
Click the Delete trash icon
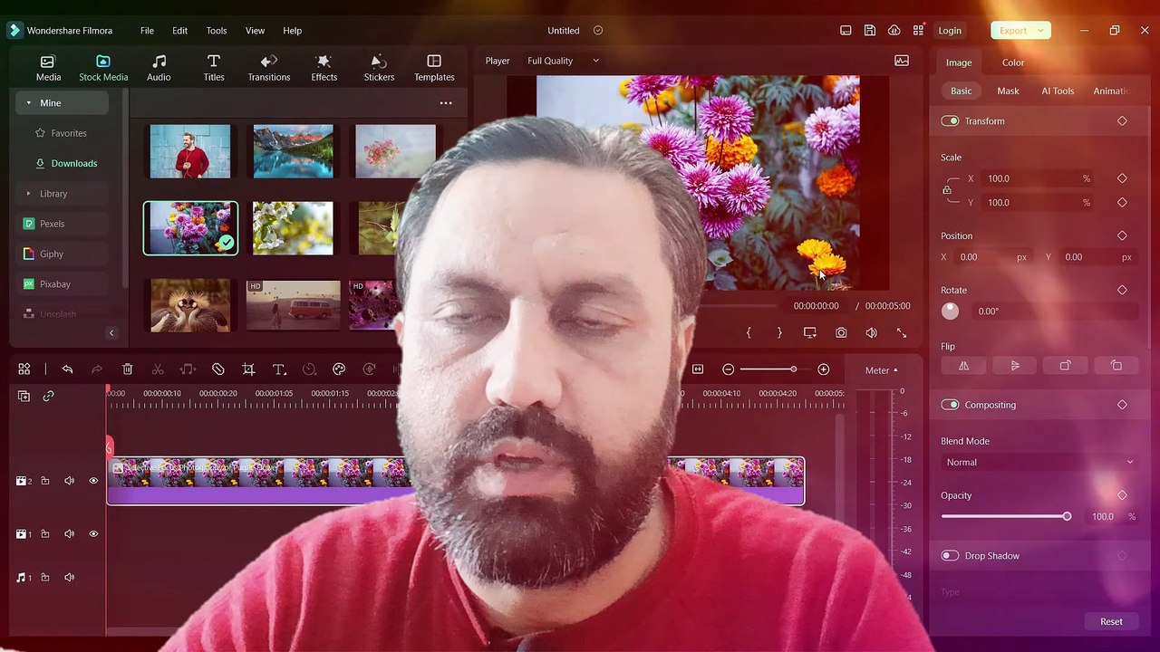128,369
